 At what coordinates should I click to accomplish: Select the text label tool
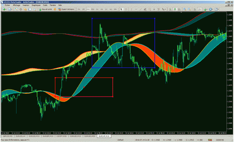click(x=159, y=9)
